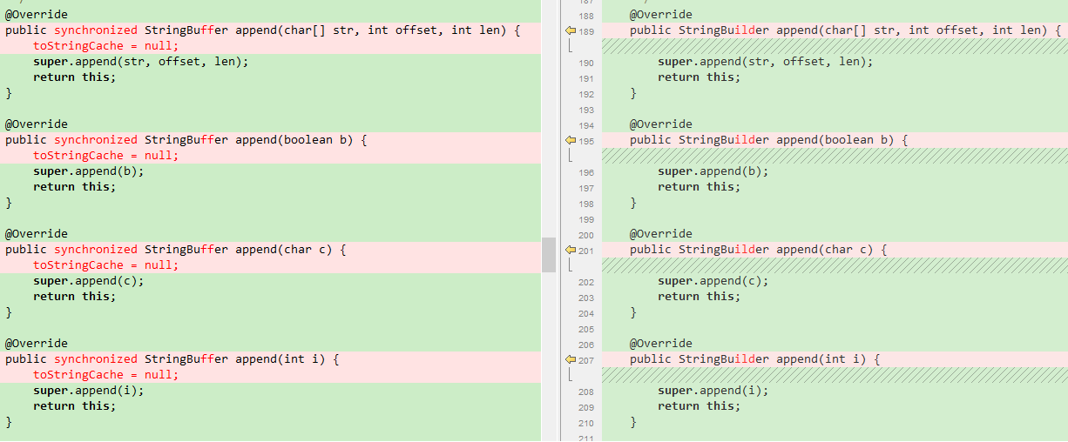Click right pane return this at line 197
Viewport: 1068px width, 442px height.
(x=700, y=187)
